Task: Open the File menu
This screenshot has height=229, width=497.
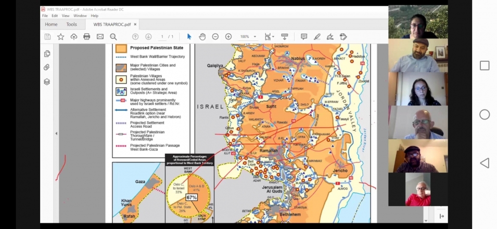Action: pyautogui.click(x=45, y=16)
